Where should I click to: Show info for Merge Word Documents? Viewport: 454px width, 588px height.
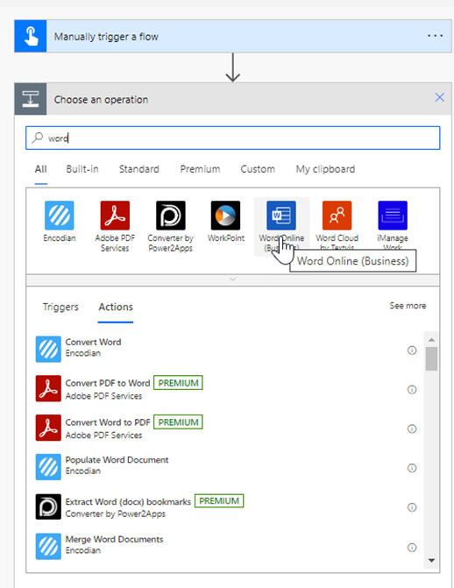coord(412,548)
